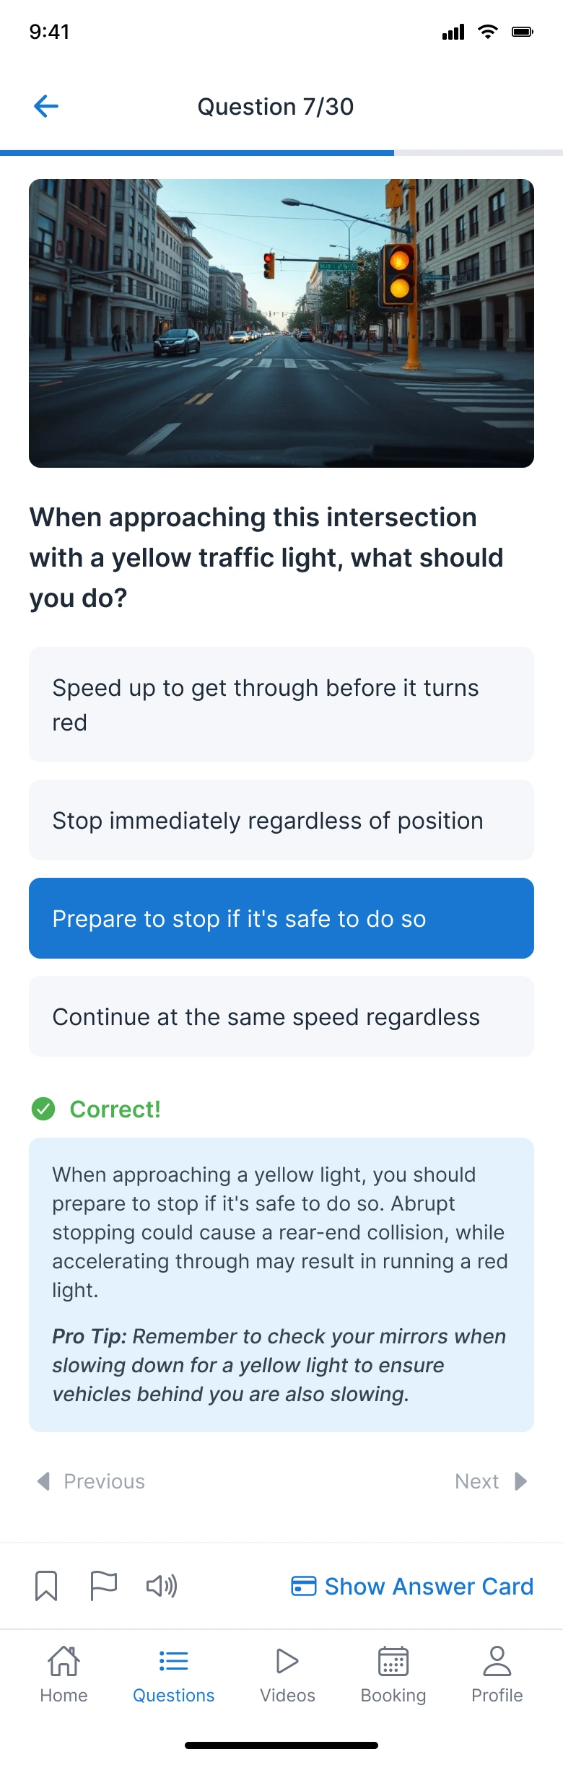Click the question progress bar
This screenshot has width=563, height=1770.
tap(281, 153)
